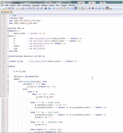Open the Language menu
123x133 pixels.
36,5
